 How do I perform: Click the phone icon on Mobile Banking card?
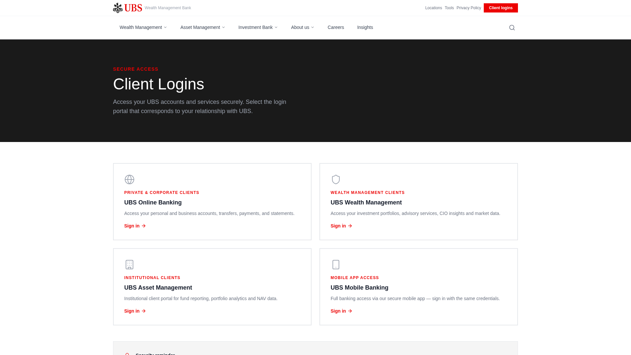[336, 265]
